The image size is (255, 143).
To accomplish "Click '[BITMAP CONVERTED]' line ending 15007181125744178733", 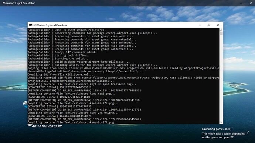I will (x=84, y=109).
